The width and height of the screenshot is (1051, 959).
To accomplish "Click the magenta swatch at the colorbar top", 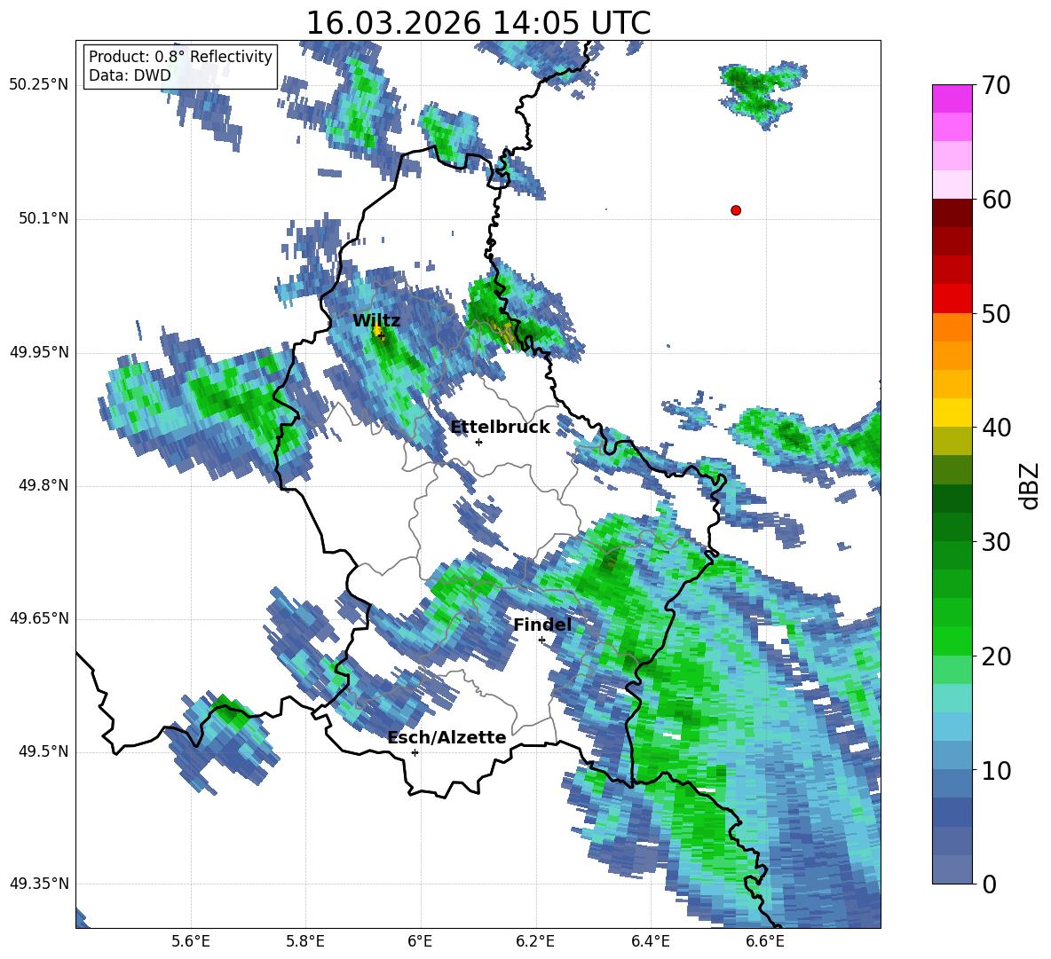I will (x=952, y=98).
